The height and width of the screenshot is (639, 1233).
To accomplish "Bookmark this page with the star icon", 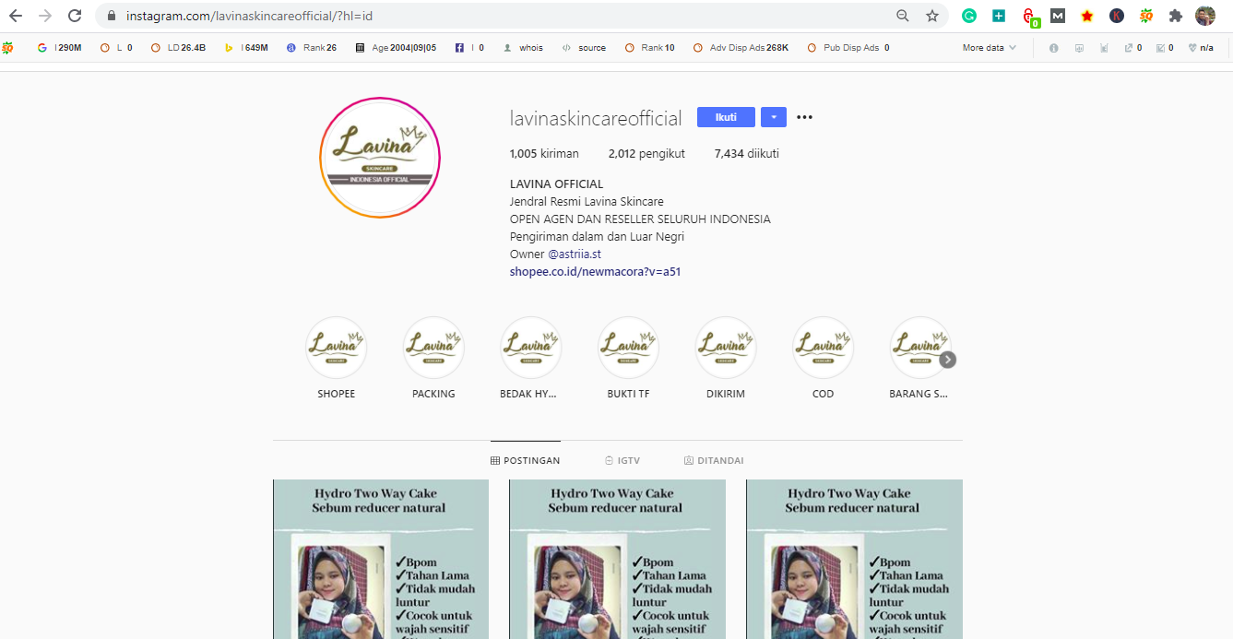I will coord(932,16).
